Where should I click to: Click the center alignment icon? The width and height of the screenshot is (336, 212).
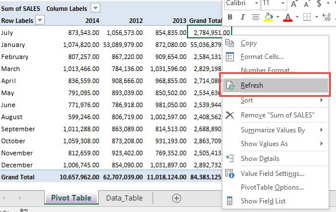click(255, 17)
